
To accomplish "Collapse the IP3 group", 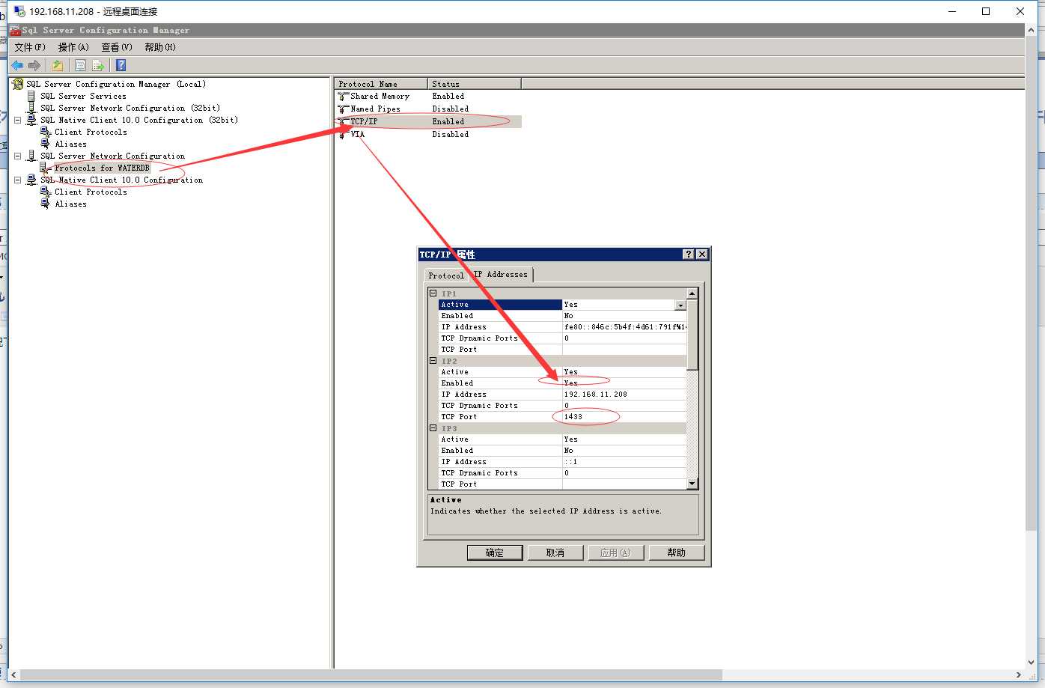I will [433, 428].
